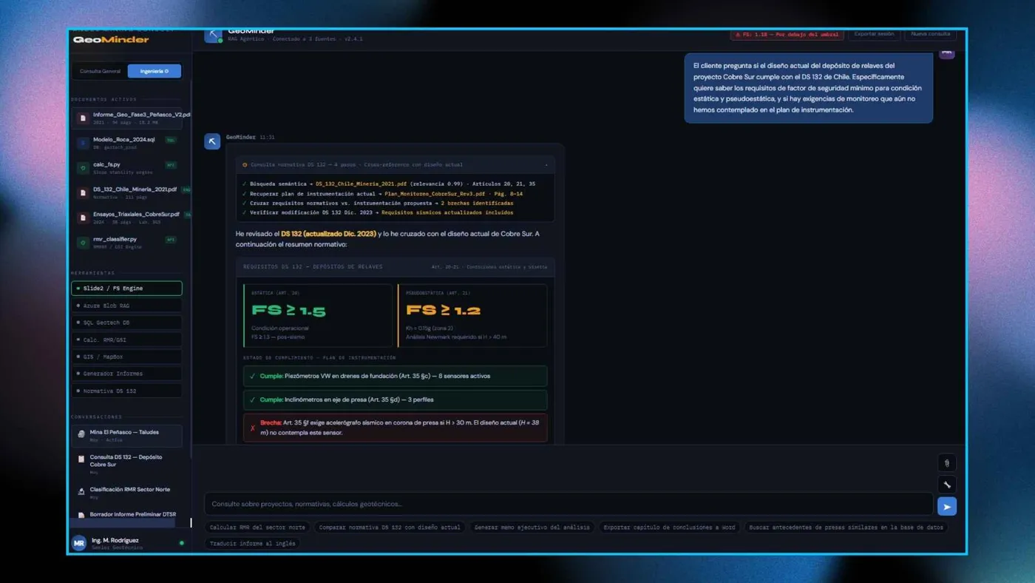Open Borrador Informe Preliminar DTSR conversation
Screen dimensions: 1035x583
126,515
